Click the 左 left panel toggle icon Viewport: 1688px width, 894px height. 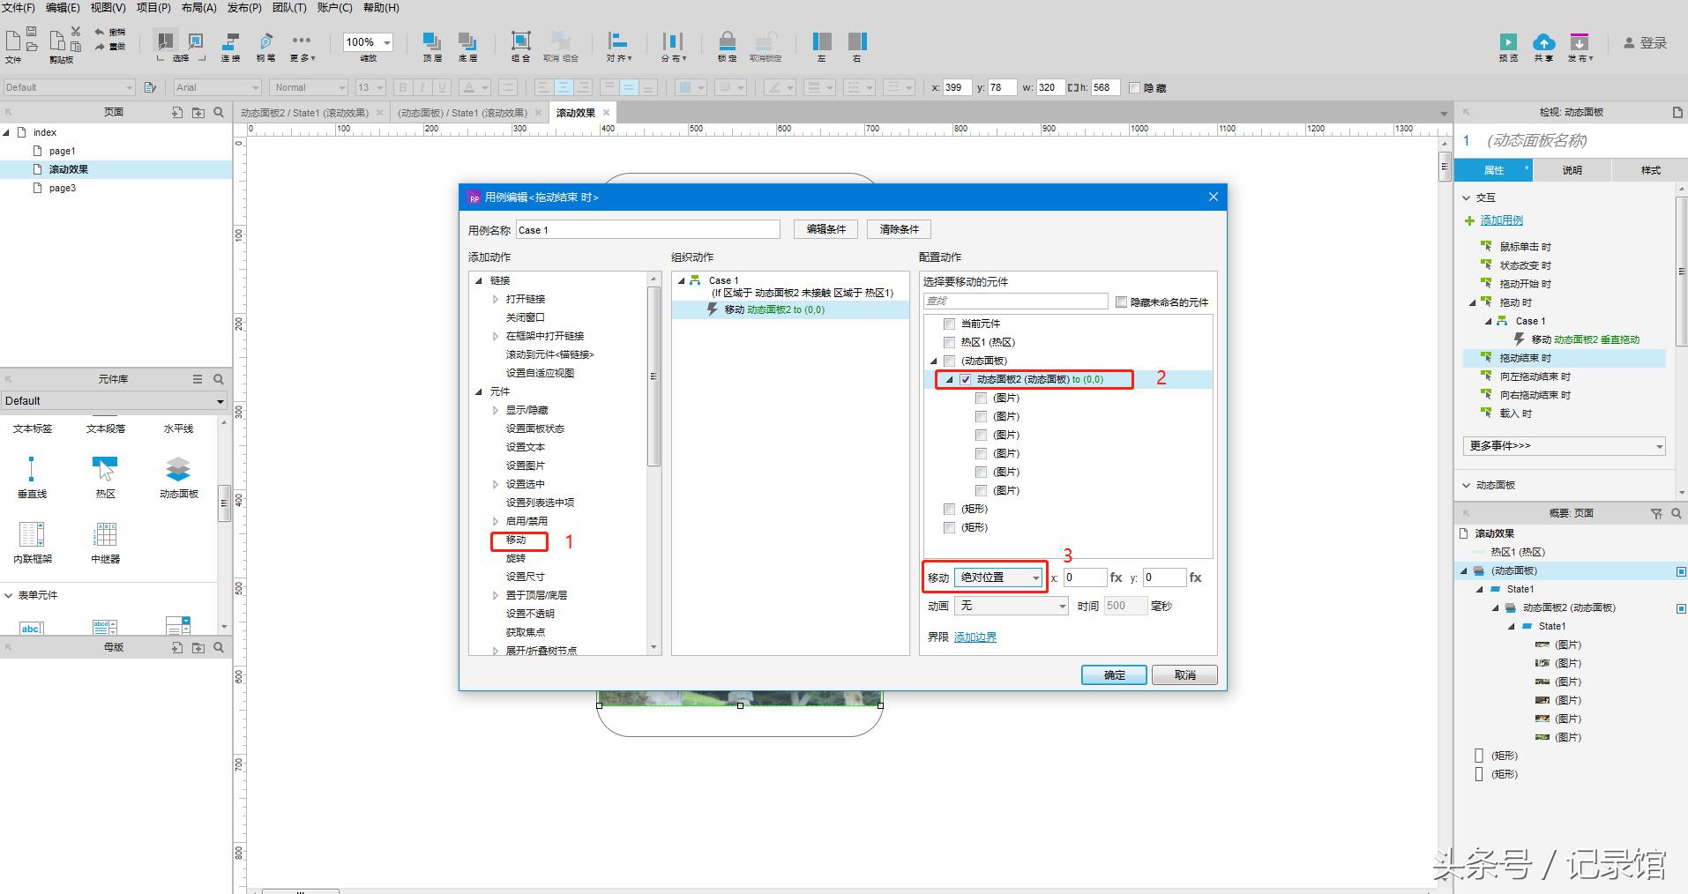[x=822, y=41]
